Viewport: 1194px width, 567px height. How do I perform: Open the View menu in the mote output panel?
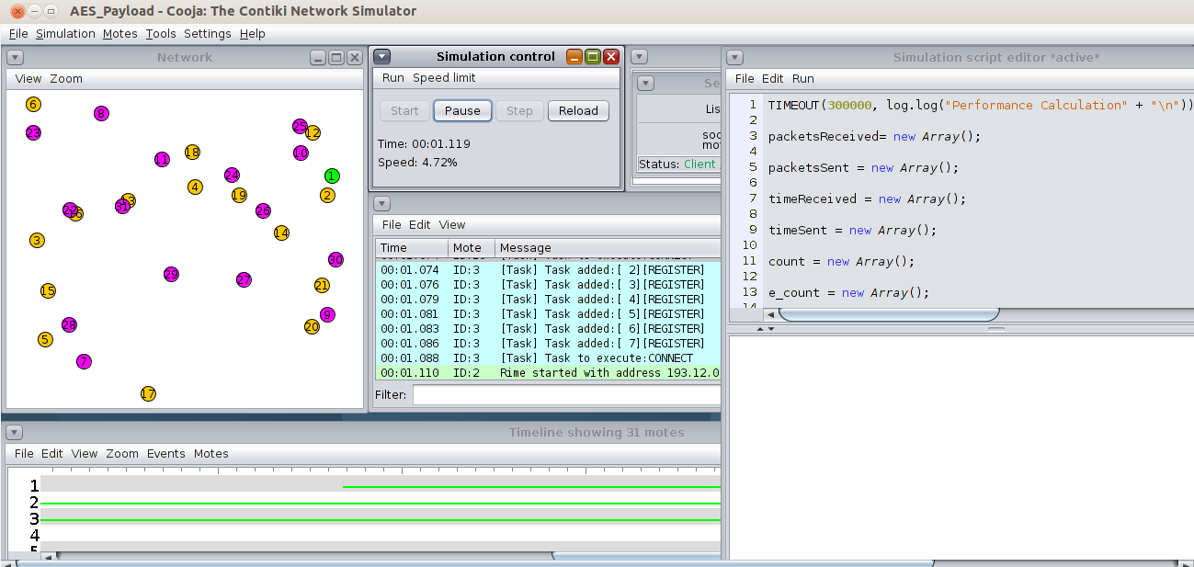[x=451, y=225]
